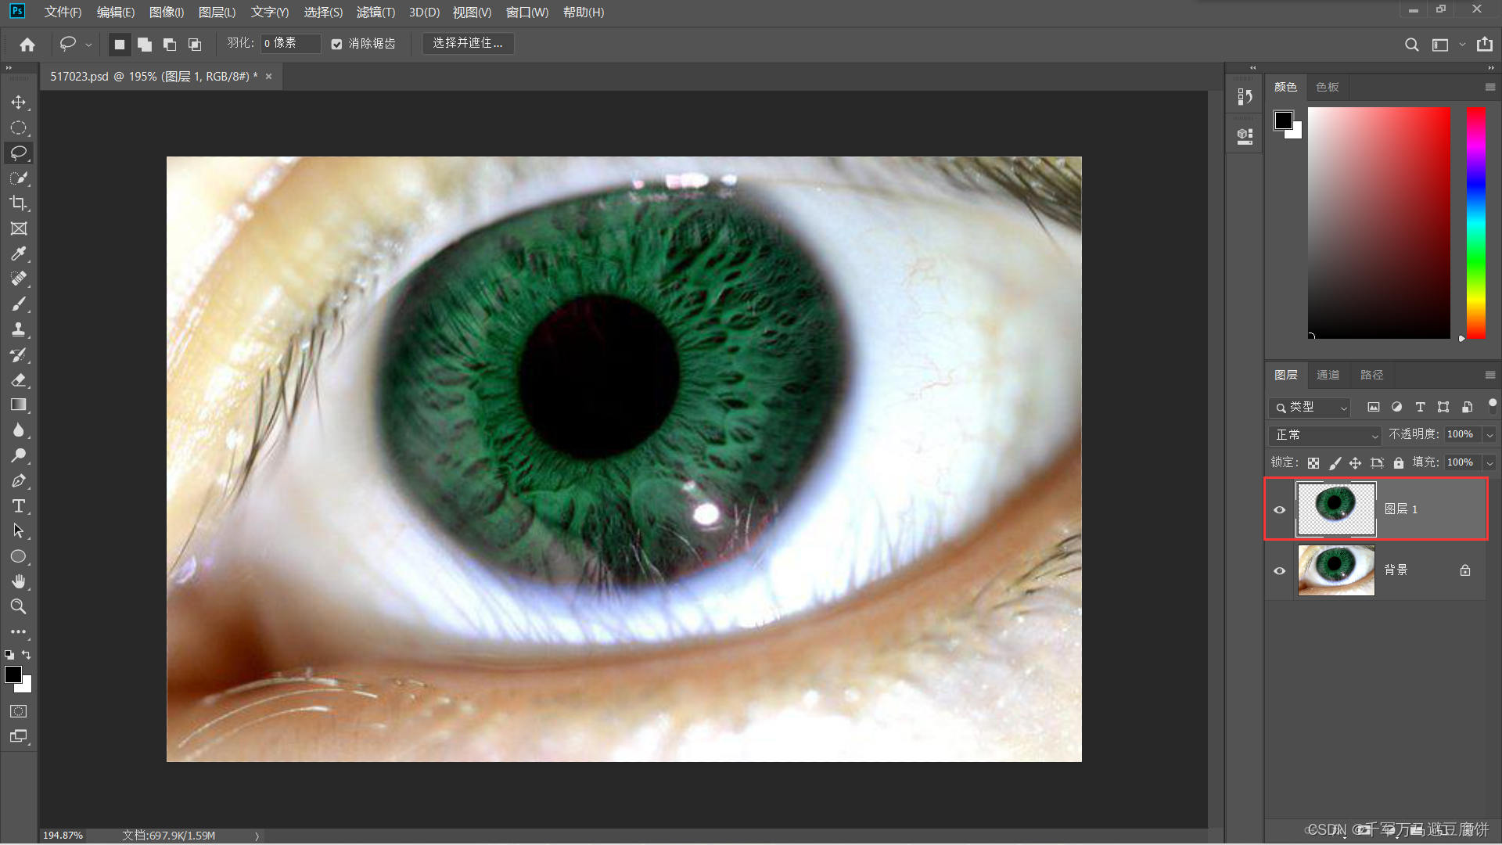Click the 羽化 feather input field
Screen dimensions: 1502x845
coord(290,43)
